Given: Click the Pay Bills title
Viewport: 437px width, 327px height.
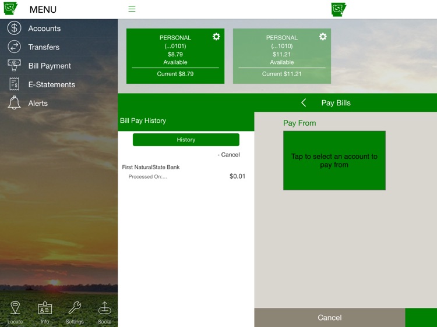Looking at the screenshot, I should (x=336, y=102).
